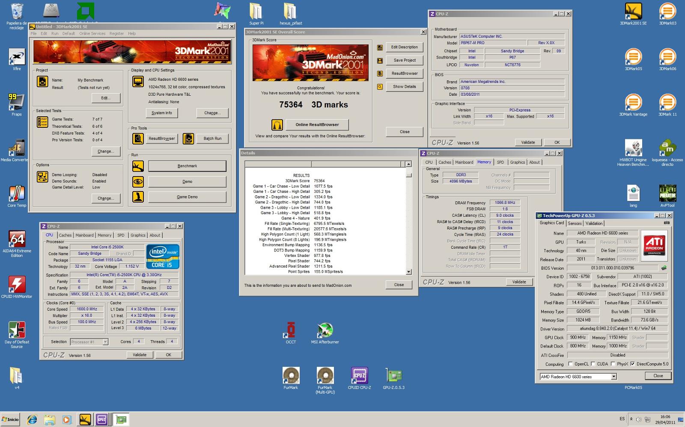Launch MSI Afterburner shortcut
Screen dimensions: 685x427
[x=325, y=333]
